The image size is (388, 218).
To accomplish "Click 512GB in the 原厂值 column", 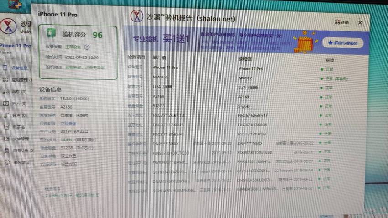I will [159, 106].
